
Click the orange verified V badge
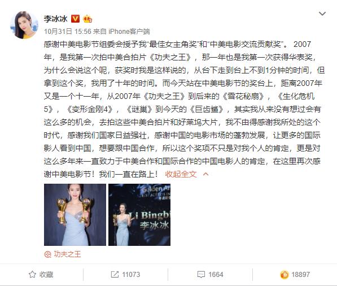point(75,19)
